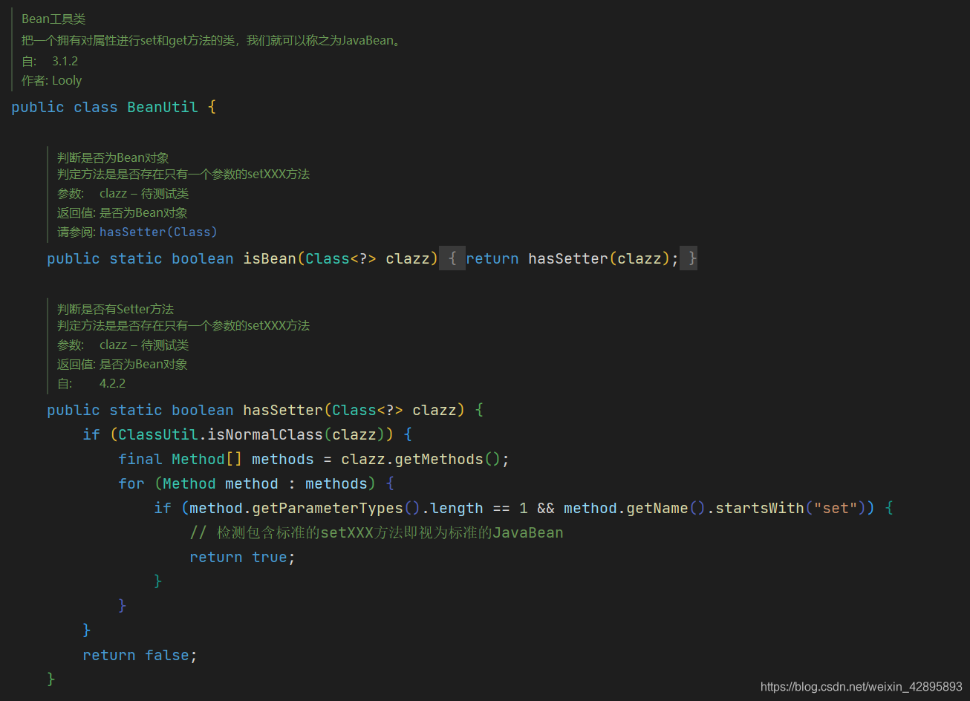Click the method name 'isBean'

click(x=270, y=258)
